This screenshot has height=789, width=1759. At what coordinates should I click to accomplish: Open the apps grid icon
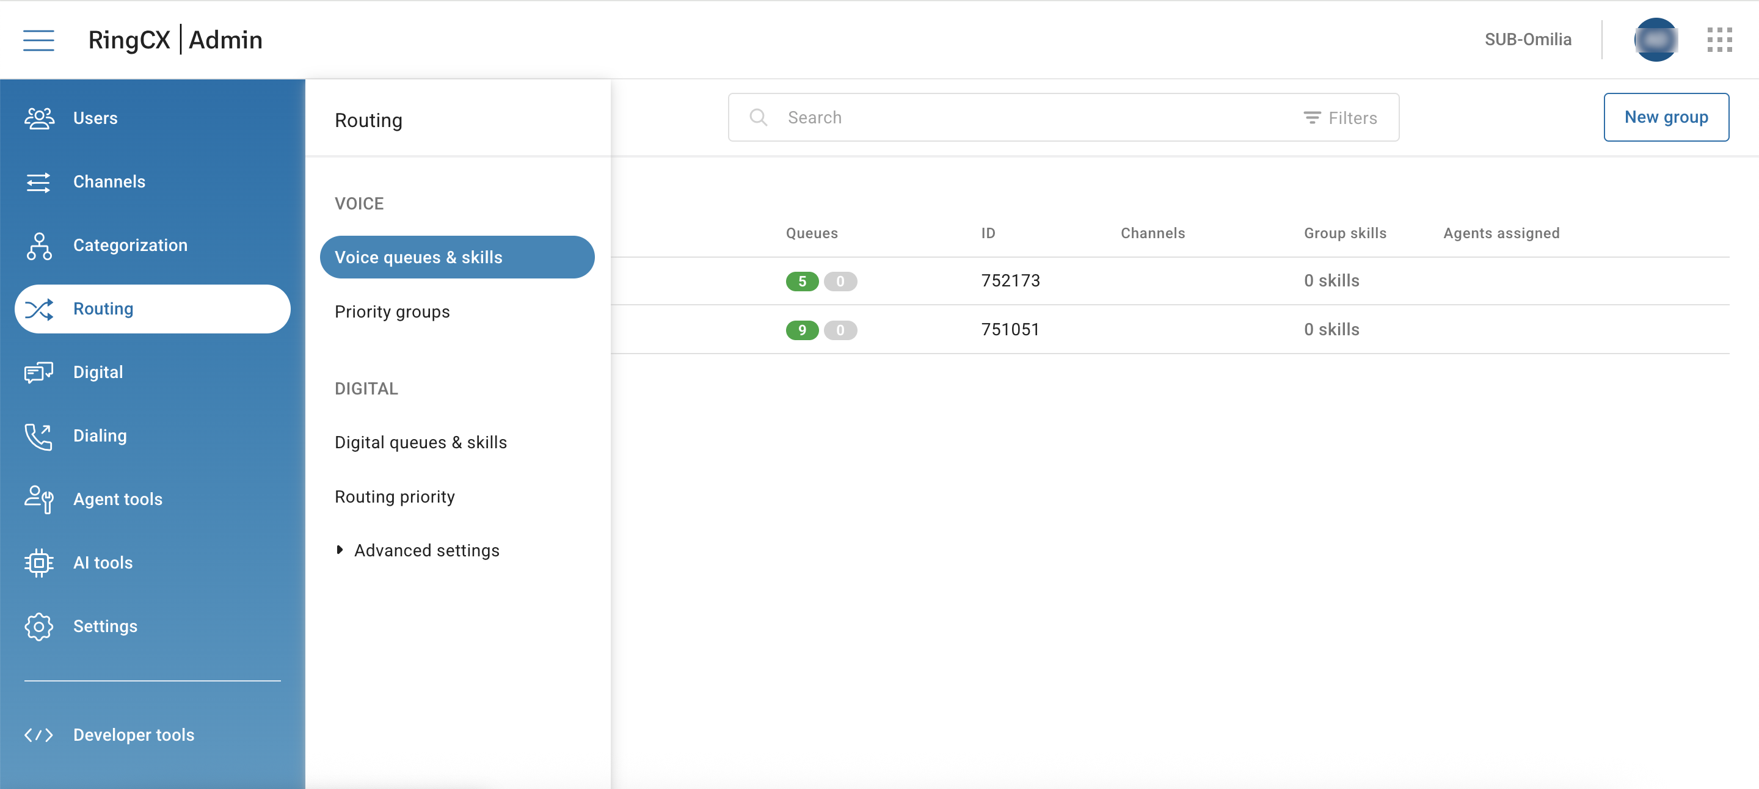(1719, 40)
